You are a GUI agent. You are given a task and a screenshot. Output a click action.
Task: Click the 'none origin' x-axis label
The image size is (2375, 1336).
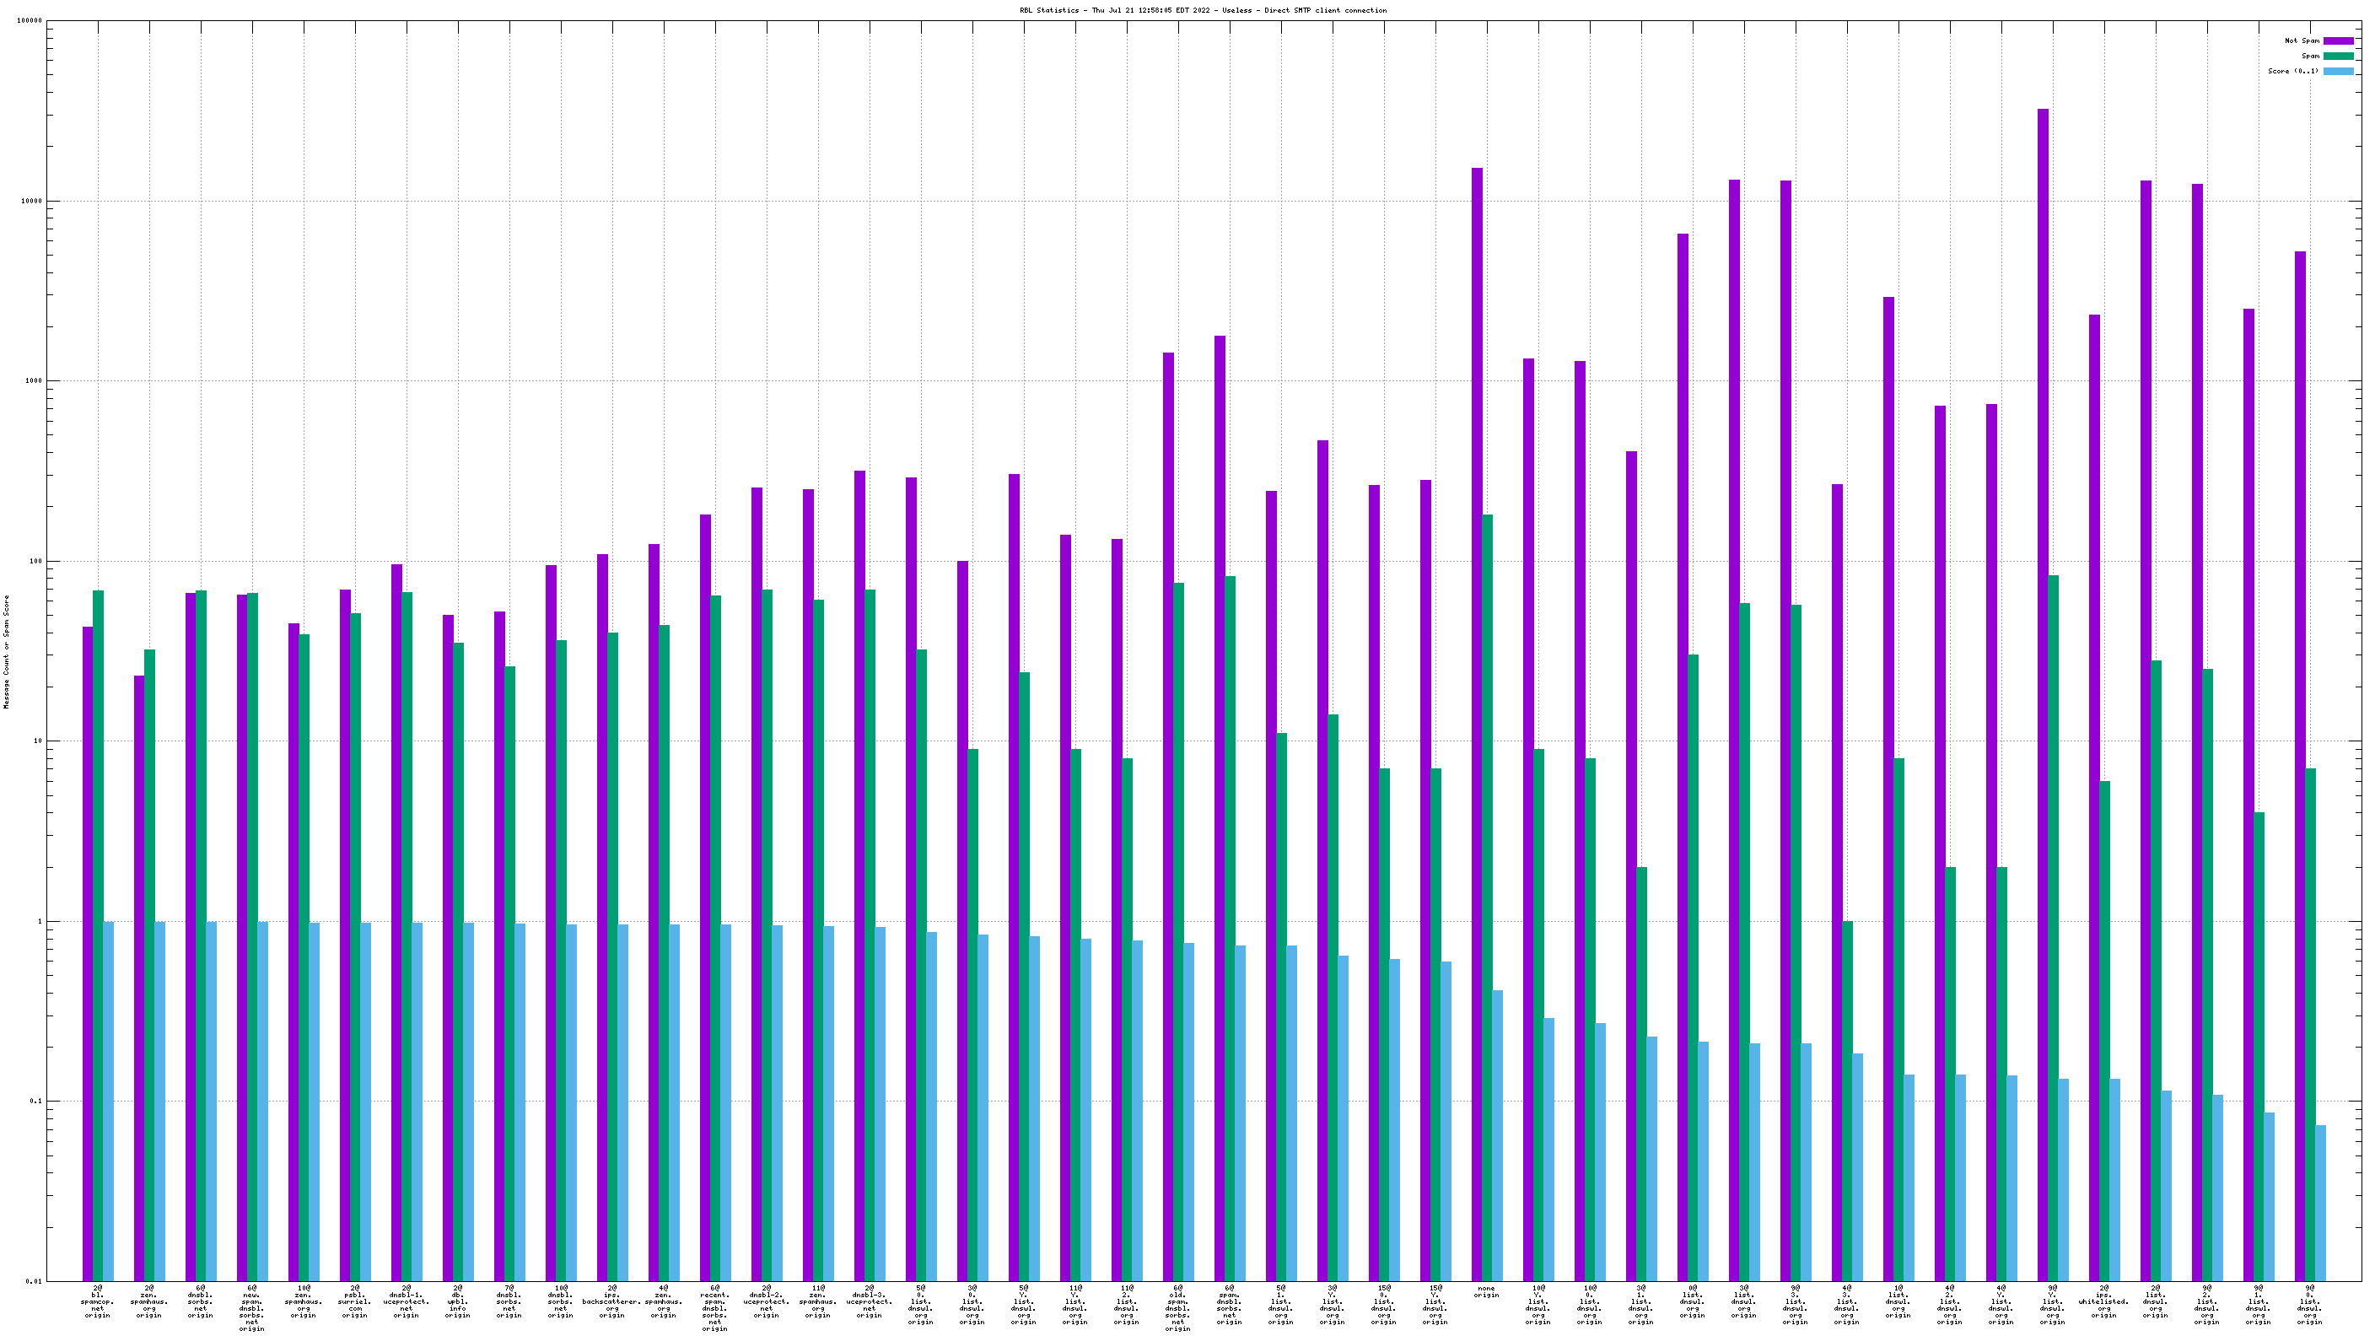[x=1486, y=1292]
